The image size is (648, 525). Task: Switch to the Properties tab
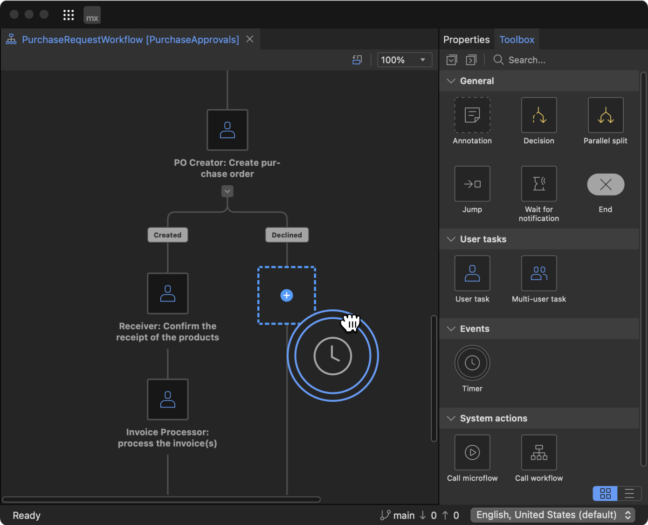(x=466, y=40)
